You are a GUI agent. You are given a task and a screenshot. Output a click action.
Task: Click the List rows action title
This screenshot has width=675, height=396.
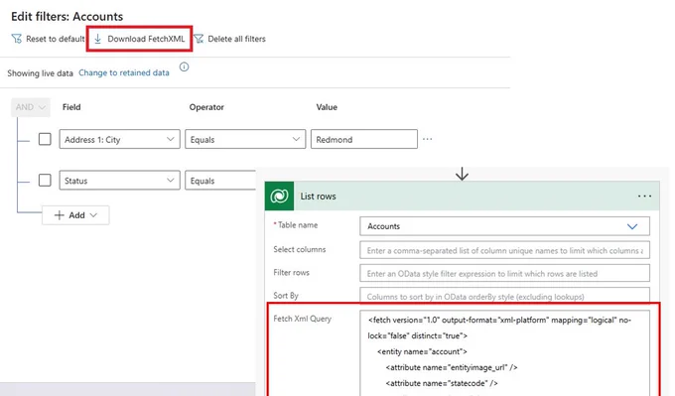[x=318, y=197]
